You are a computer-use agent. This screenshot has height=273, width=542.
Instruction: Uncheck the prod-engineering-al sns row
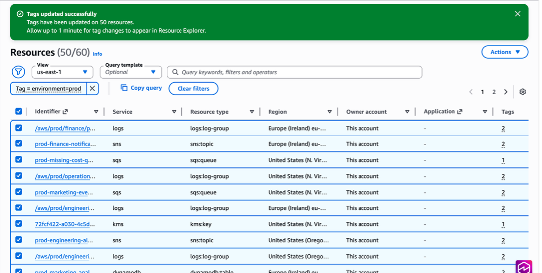[x=19, y=240]
